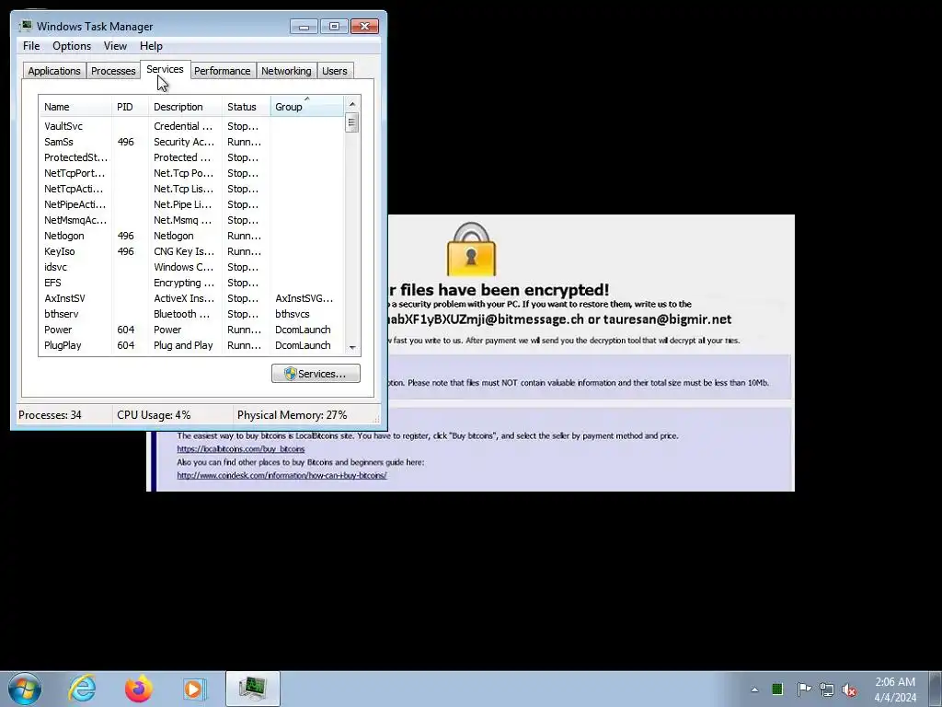Select the Power service name
Viewport: 942px width, 707px height.
click(x=58, y=330)
